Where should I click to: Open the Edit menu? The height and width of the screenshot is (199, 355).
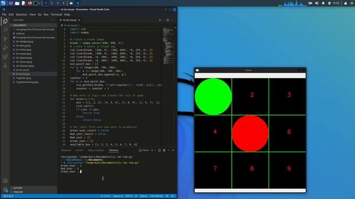pos(11,14)
